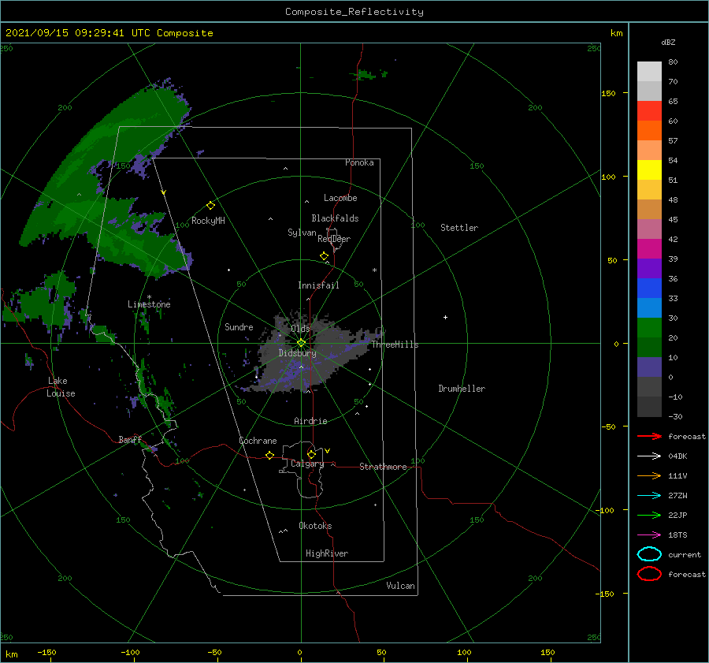Pick the yellow 51-54 dBZ swatch
The image size is (709, 663).
649,170
